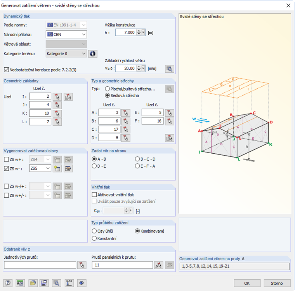Choose Osy úhlů load distribution

tap(94, 231)
